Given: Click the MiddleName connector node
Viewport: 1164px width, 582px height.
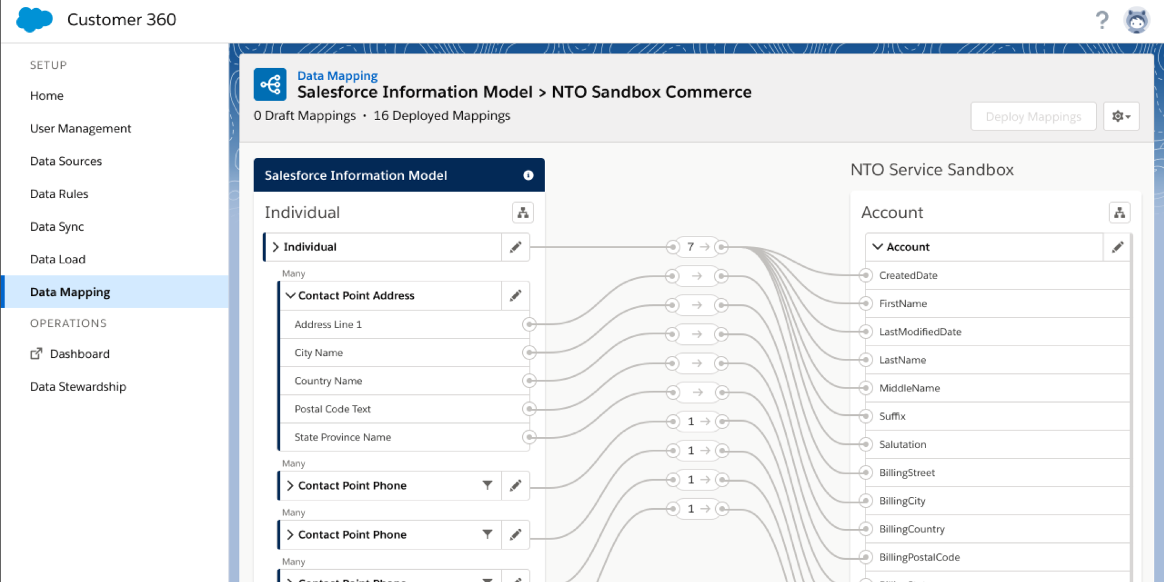Looking at the screenshot, I should click(866, 388).
